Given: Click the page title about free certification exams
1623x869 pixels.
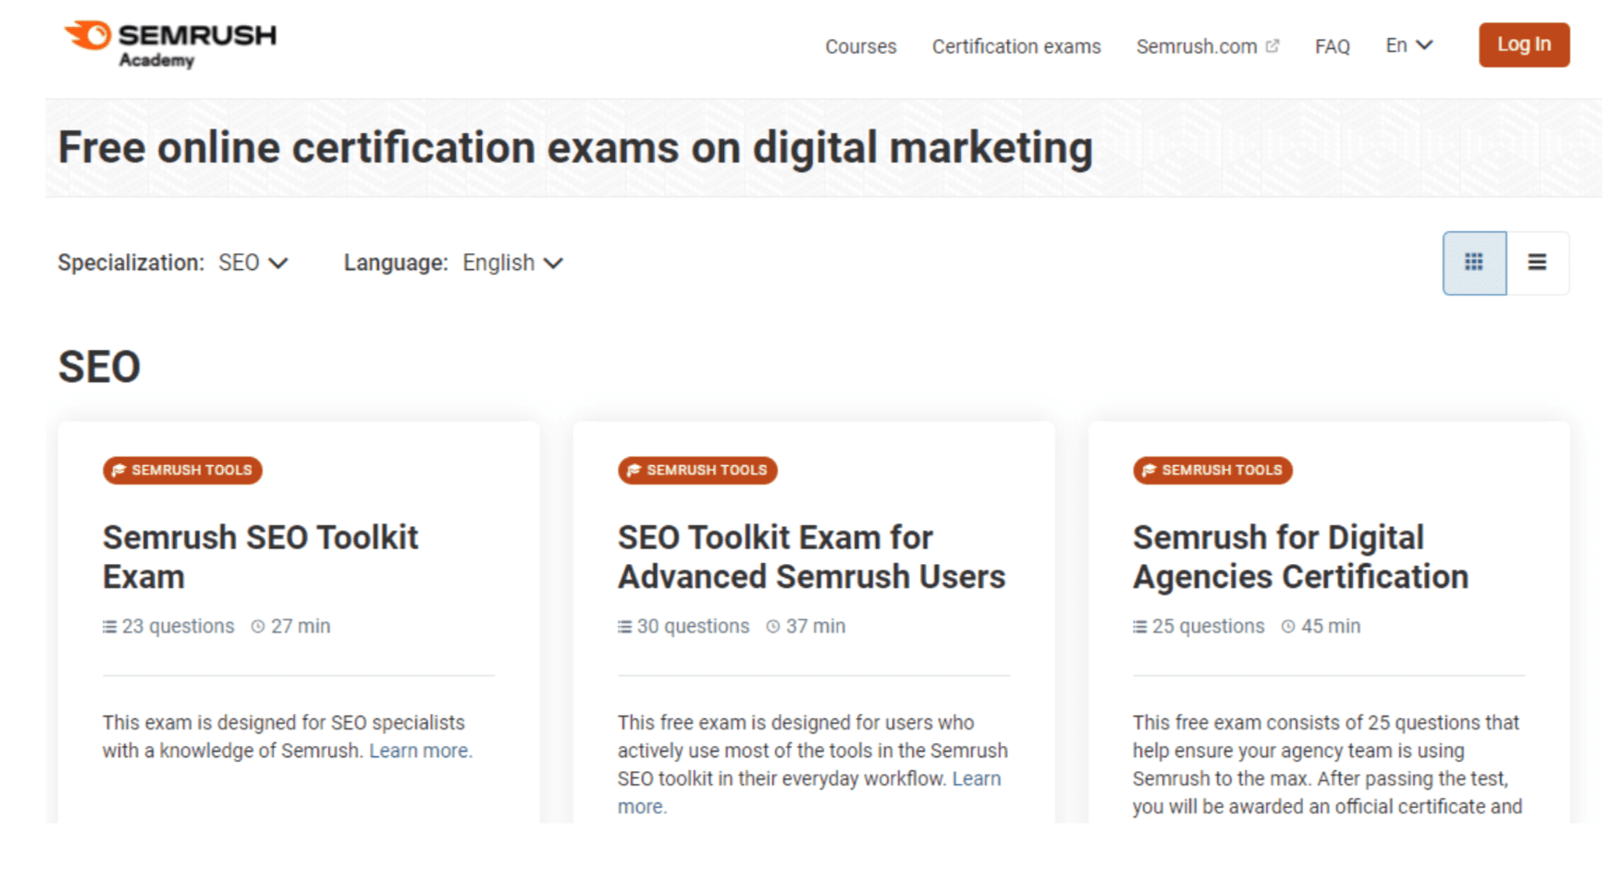Looking at the screenshot, I should click(575, 148).
